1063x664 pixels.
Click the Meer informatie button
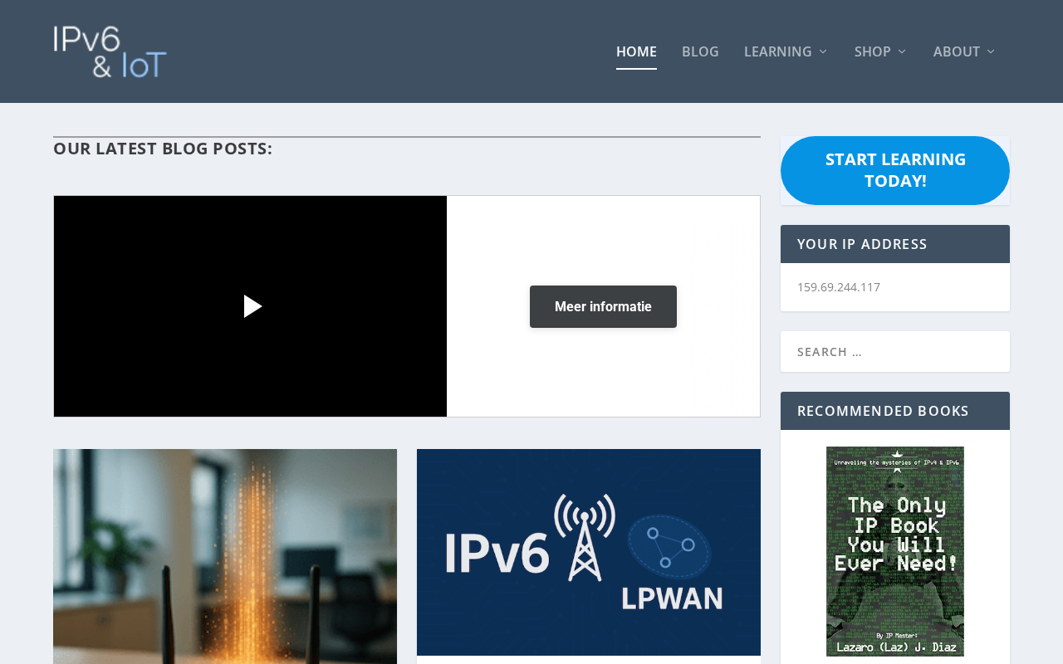(x=603, y=306)
